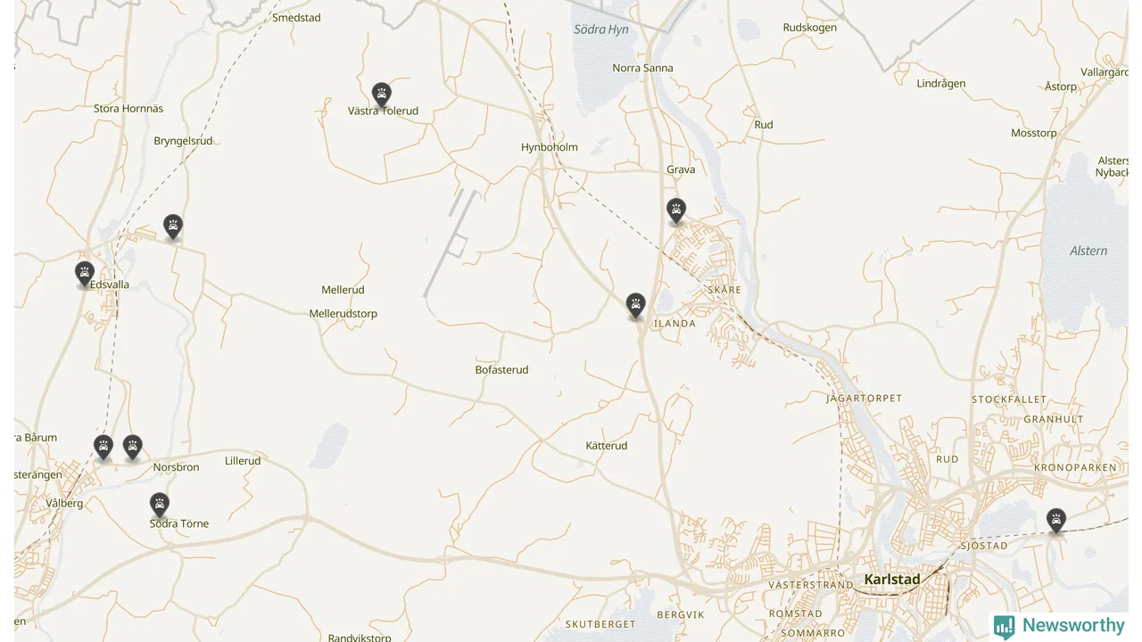The height and width of the screenshot is (642, 1142).
Task: Select the Södra Hyn lake label
Action: pyautogui.click(x=601, y=29)
